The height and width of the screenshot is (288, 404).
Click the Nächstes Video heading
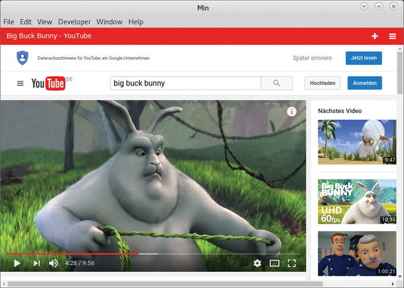[340, 111]
